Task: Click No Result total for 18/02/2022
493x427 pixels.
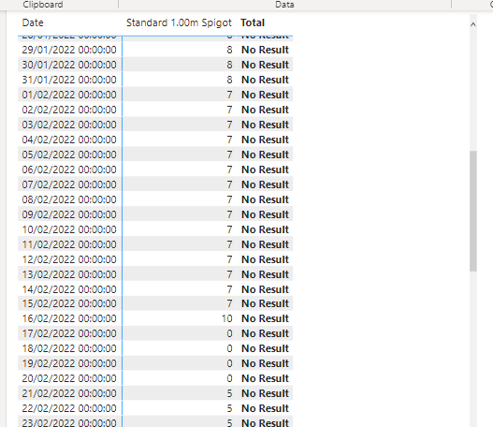Action: tap(265, 348)
